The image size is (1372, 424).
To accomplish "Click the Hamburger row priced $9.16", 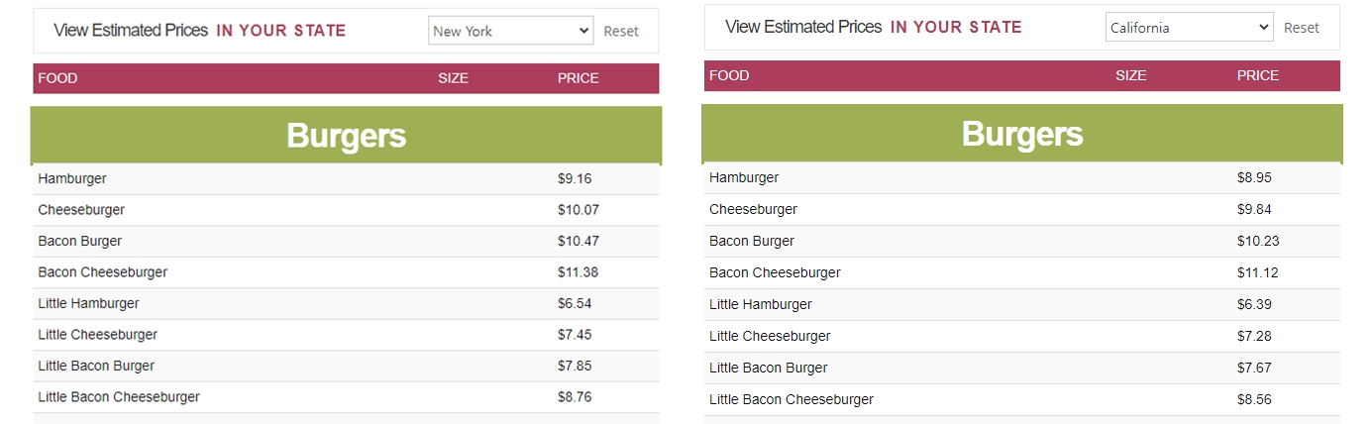I will tap(72, 178).
